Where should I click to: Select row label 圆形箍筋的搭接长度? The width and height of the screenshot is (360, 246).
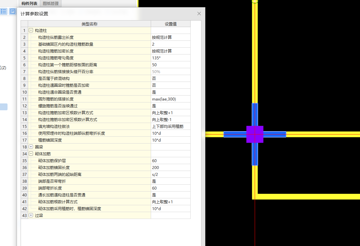[56, 99]
